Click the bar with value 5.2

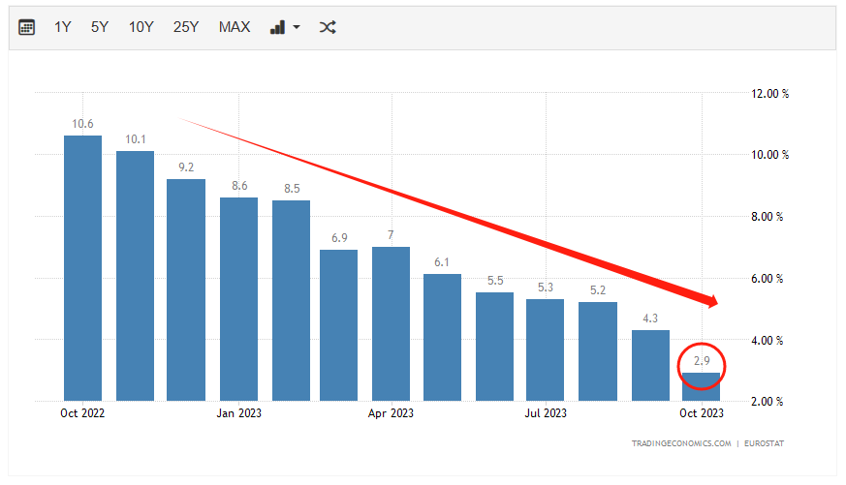[x=598, y=352]
